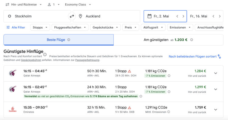The image size is (228, 120).
Task: Click -7 % Emissionen badge on 1.299 € flight
Action: point(155,92)
